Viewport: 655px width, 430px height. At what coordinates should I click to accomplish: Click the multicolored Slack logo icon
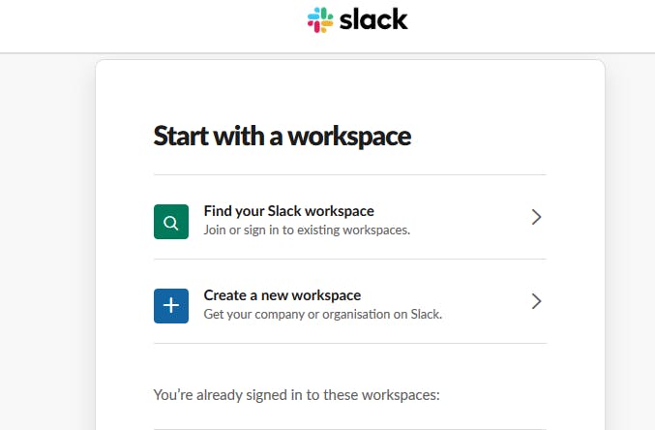point(320,19)
